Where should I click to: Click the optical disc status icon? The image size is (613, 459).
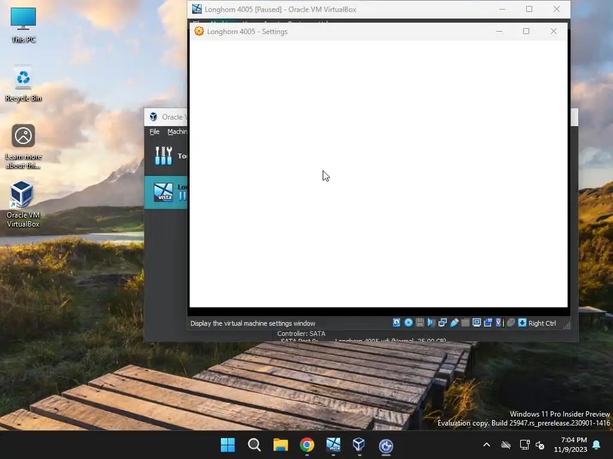408,322
